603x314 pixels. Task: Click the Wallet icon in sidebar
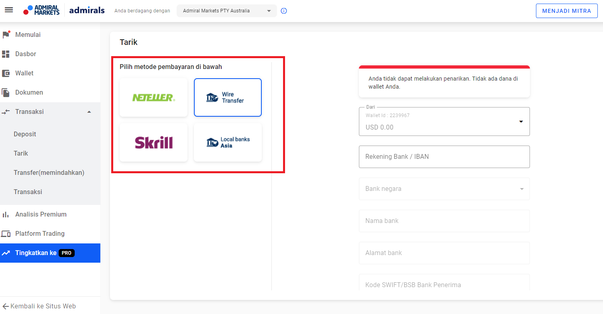click(6, 73)
